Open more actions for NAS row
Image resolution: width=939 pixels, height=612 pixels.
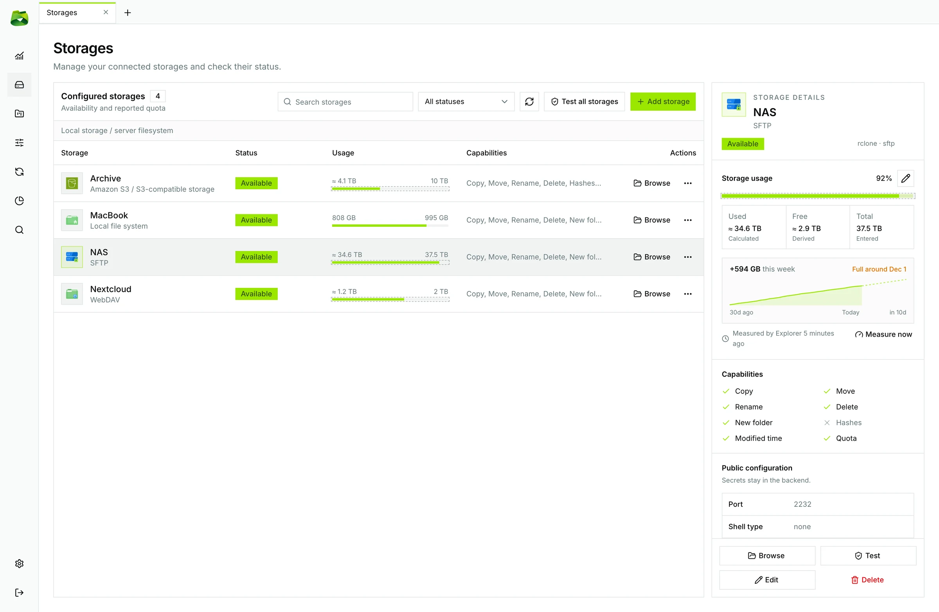pos(688,257)
